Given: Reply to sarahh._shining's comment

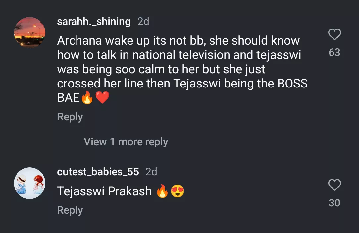Looking at the screenshot, I should click(70, 117).
